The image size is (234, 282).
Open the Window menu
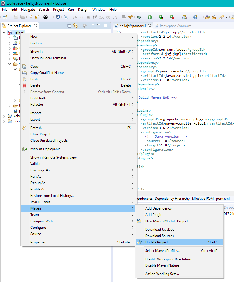(x=99, y=10)
